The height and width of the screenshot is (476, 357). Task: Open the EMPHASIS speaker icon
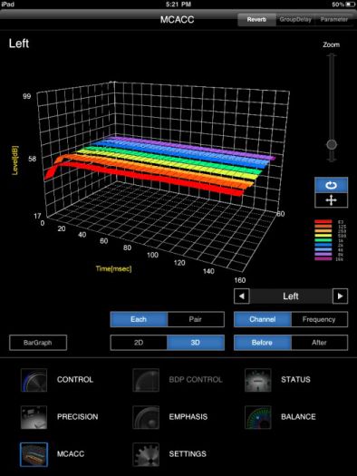tap(146, 417)
